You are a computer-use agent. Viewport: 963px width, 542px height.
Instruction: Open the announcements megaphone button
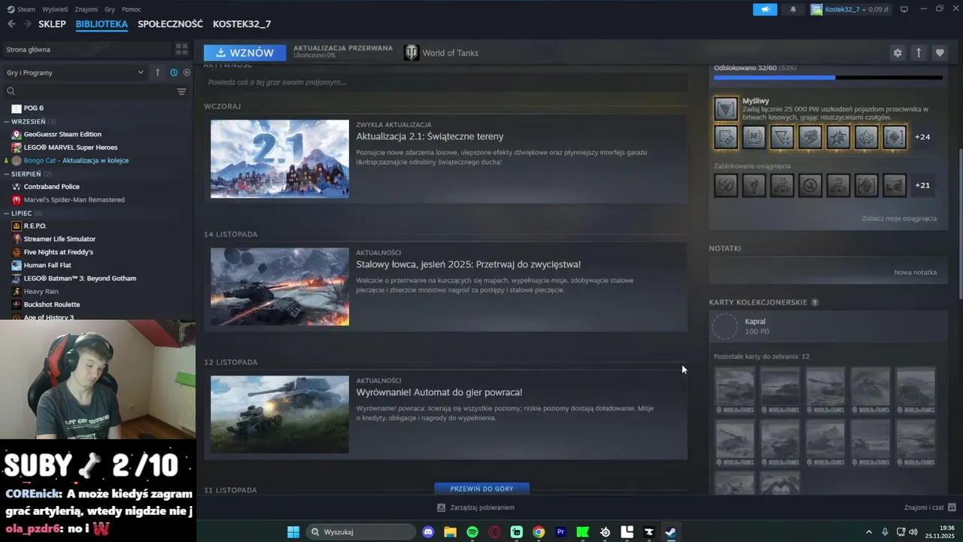coord(765,9)
